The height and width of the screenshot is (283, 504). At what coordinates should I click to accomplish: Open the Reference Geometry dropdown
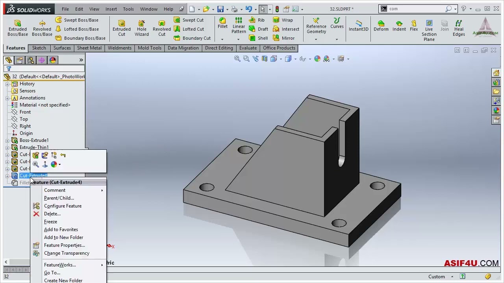click(316, 39)
